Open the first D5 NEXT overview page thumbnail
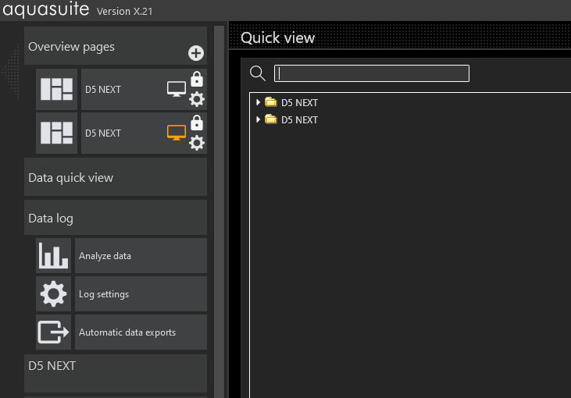Screen dimensions: 571x398 point(56,90)
